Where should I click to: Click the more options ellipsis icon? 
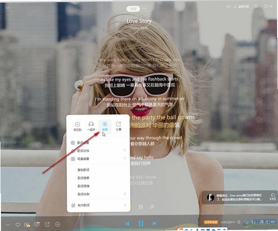57,225
